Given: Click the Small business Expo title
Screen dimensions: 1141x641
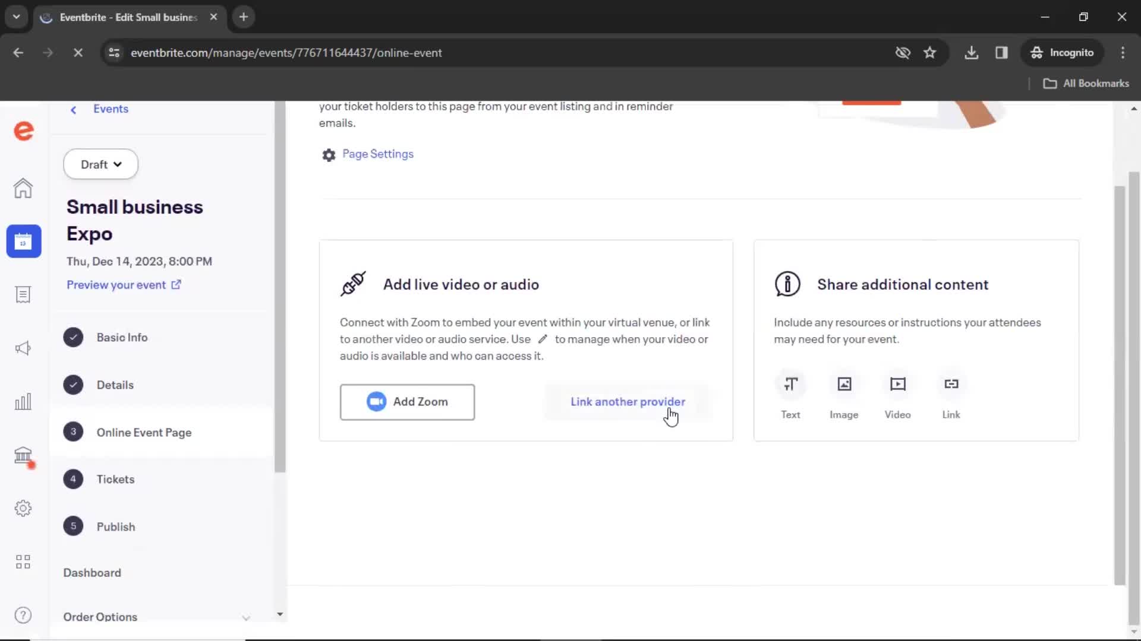Looking at the screenshot, I should 135,220.
